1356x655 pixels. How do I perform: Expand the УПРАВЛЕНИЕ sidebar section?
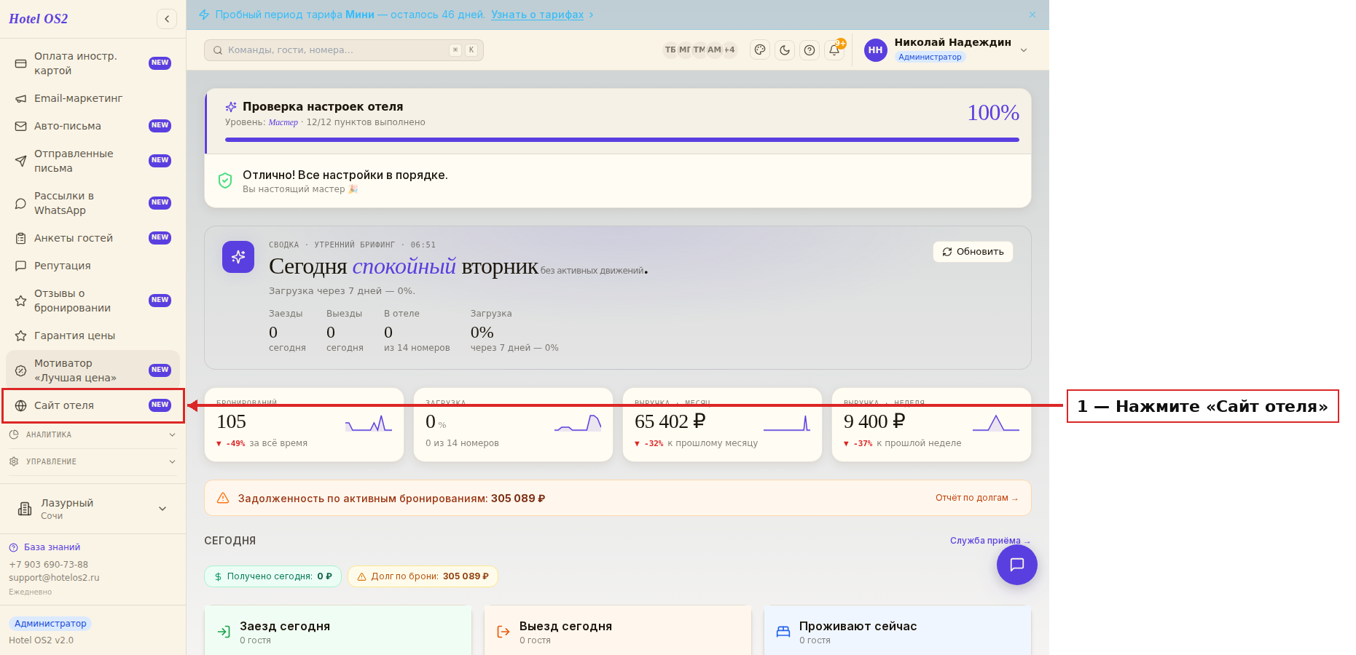[x=93, y=461]
